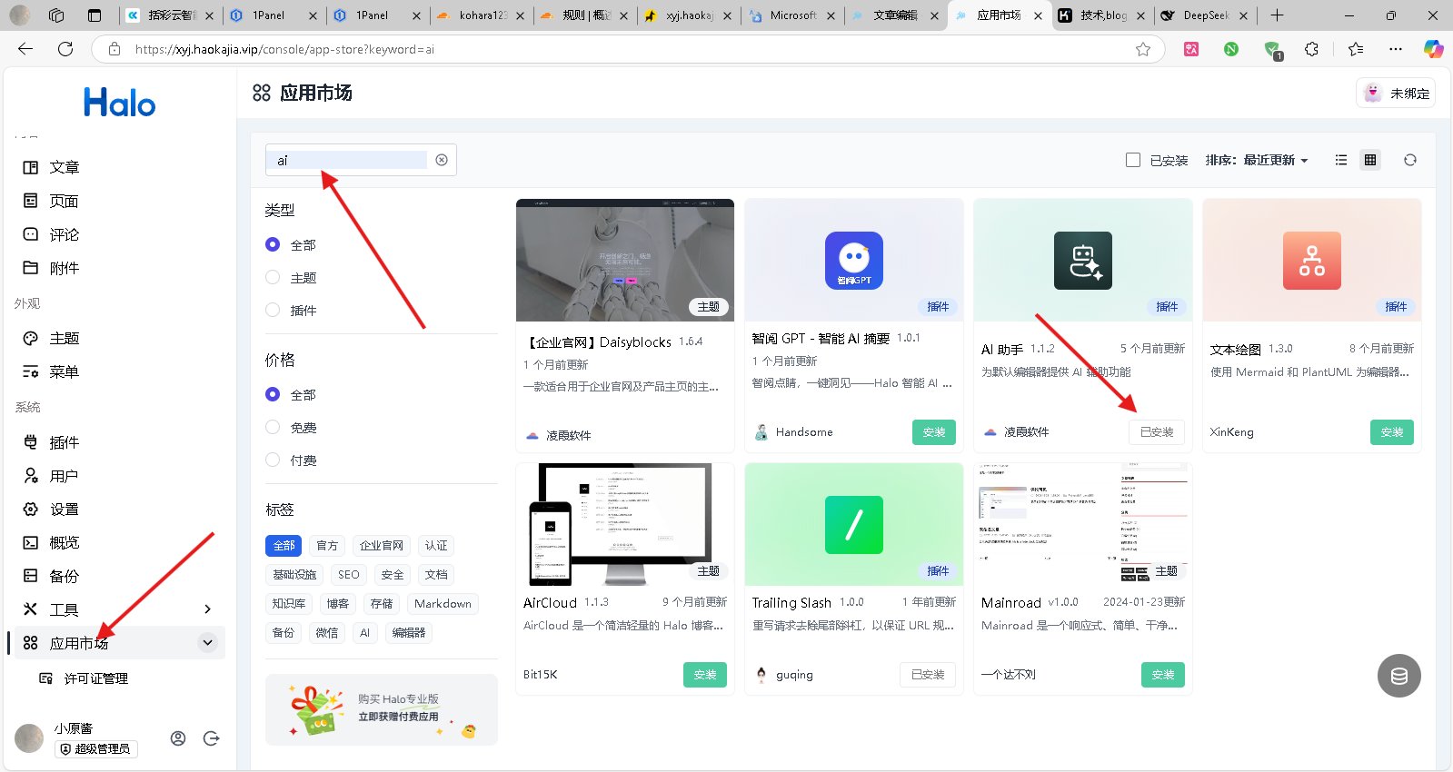The image size is (1453, 772).
Task: Install the 智阅 GPT plugin
Action: (x=934, y=432)
